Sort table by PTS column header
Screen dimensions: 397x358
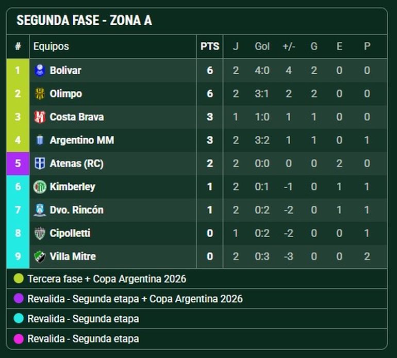210,46
